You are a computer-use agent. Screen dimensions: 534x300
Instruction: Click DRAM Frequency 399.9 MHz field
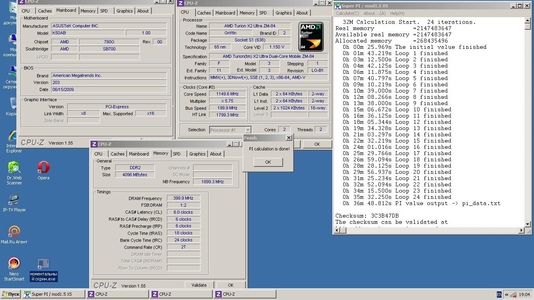click(x=183, y=198)
